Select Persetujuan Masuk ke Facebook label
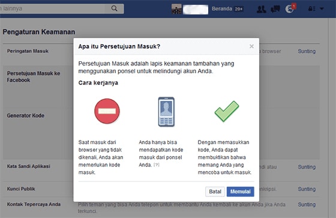 click(34, 77)
